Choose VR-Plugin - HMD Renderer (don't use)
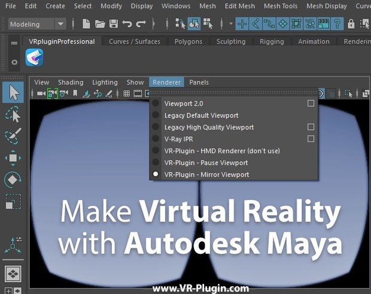 (233, 151)
